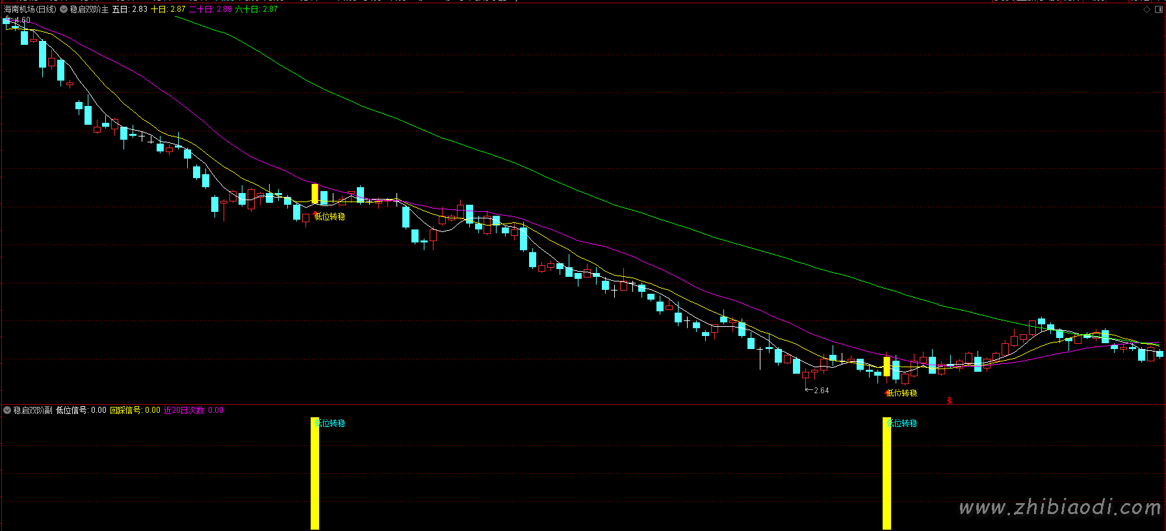Click the 稳启双阶副 sub-indicator name

[x=33, y=410]
